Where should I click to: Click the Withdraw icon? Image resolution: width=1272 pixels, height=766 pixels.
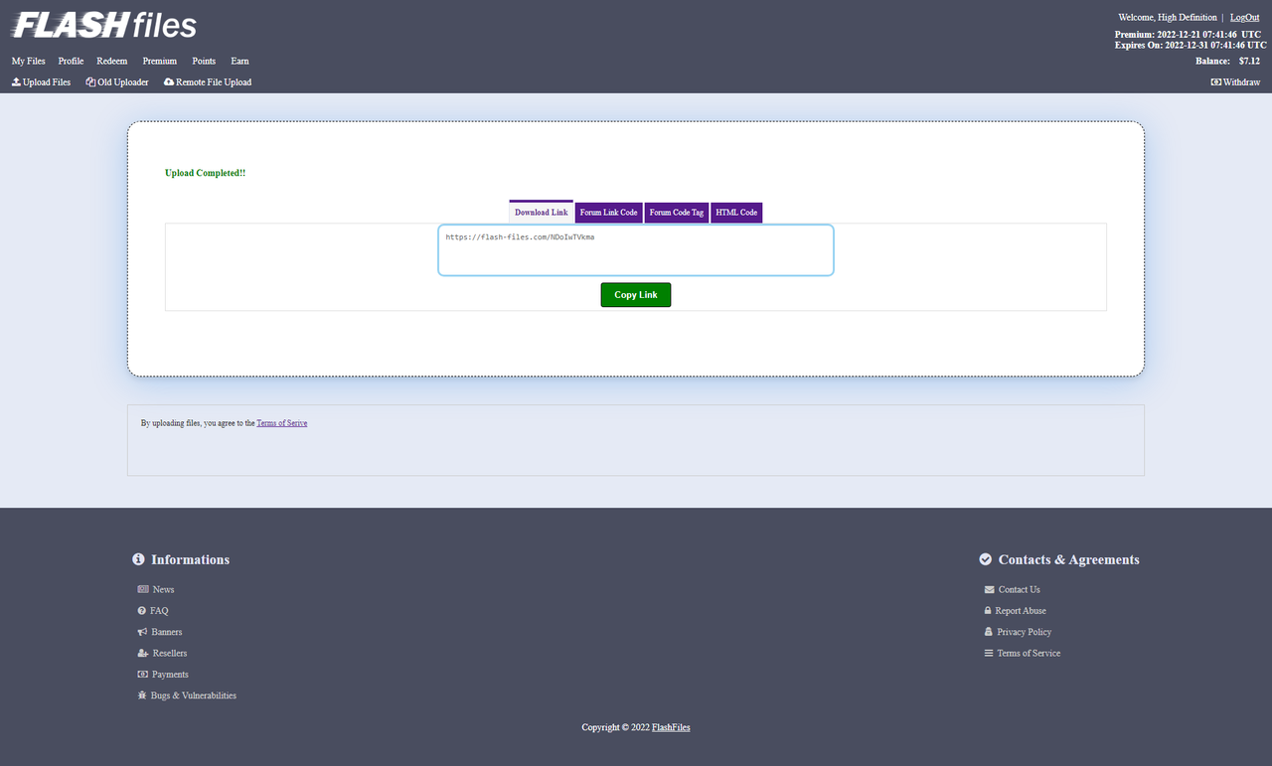(1214, 81)
